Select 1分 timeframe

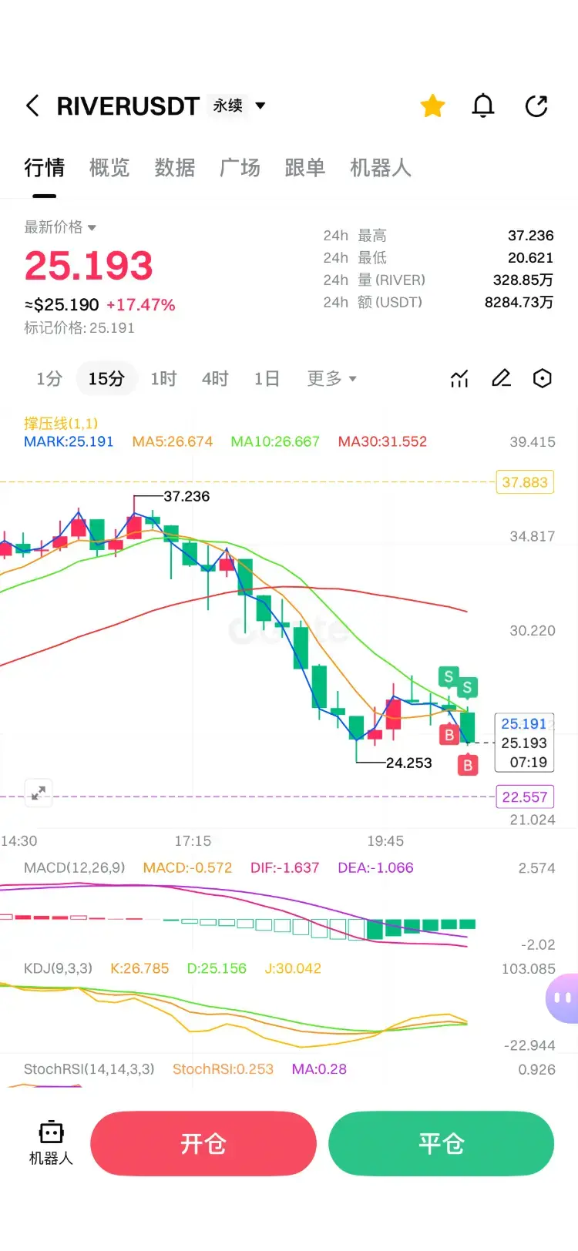click(x=49, y=378)
